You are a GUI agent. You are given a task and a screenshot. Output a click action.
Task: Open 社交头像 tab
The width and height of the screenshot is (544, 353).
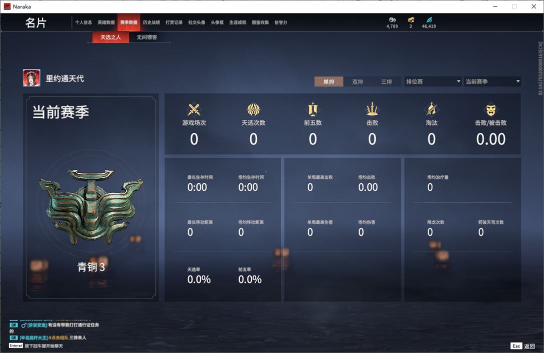pos(197,22)
